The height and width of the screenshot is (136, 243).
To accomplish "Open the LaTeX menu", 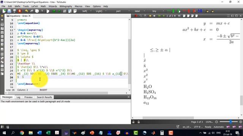I will click(x=35, y=6).
